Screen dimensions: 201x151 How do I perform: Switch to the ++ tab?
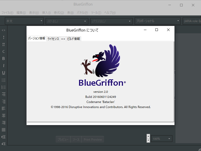point(63,39)
